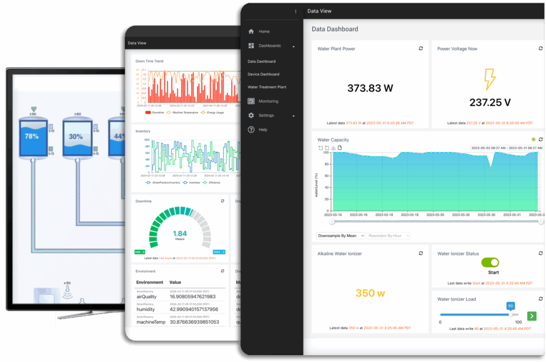Refresh the Water Capacity chart
Viewport: 546px width, 362px height.
point(540,139)
